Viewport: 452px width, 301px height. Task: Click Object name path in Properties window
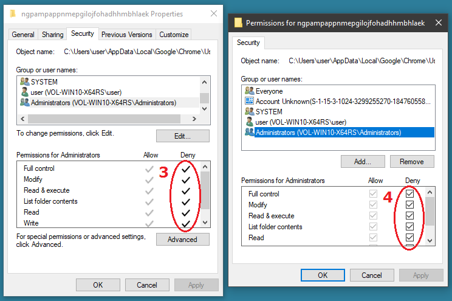137,51
